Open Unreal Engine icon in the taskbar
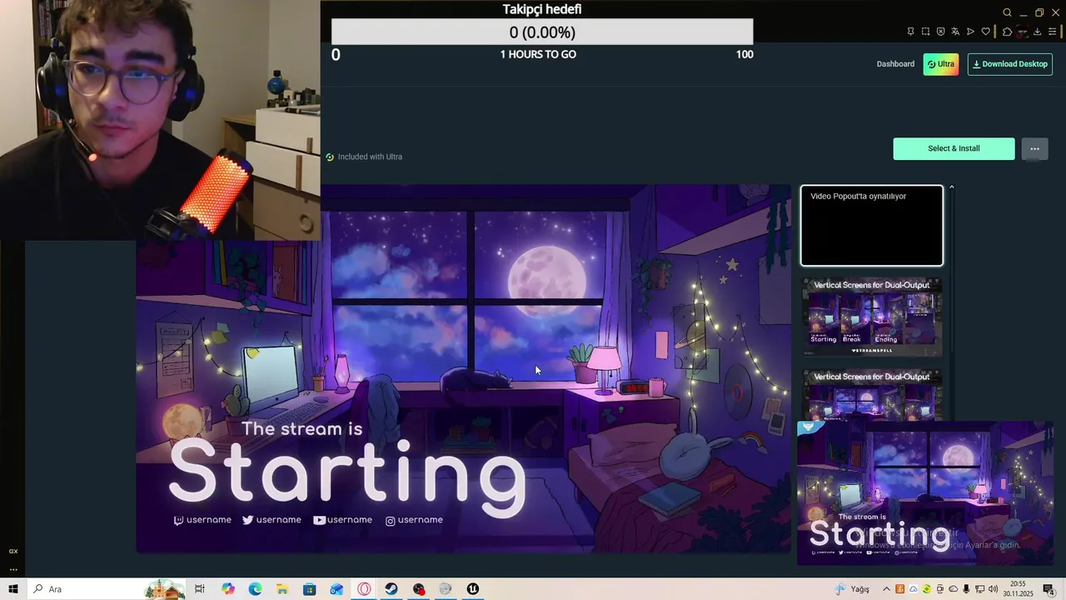Viewport: 1066px width, 600px height. pos(473,589)
